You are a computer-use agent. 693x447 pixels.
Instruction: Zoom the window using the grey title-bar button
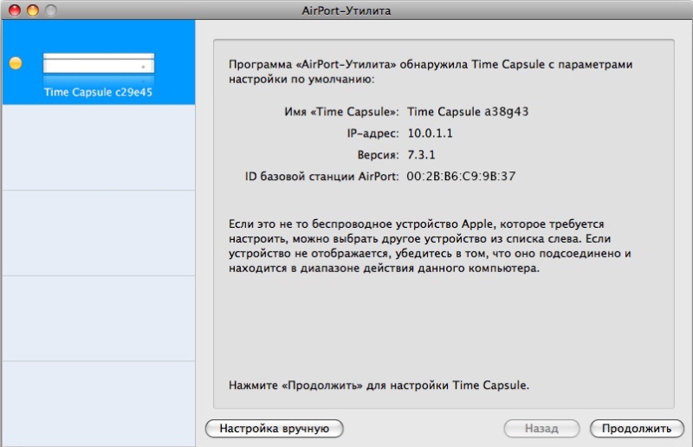click(x=51, y=10)
